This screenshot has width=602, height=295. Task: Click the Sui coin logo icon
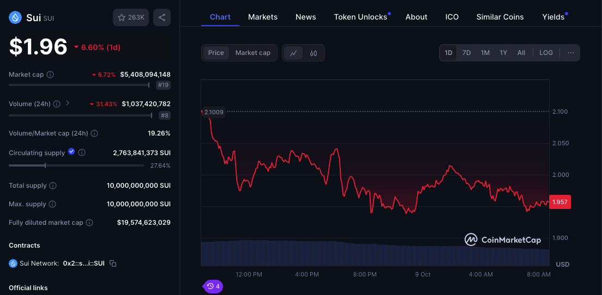click(x=15, y=17)
